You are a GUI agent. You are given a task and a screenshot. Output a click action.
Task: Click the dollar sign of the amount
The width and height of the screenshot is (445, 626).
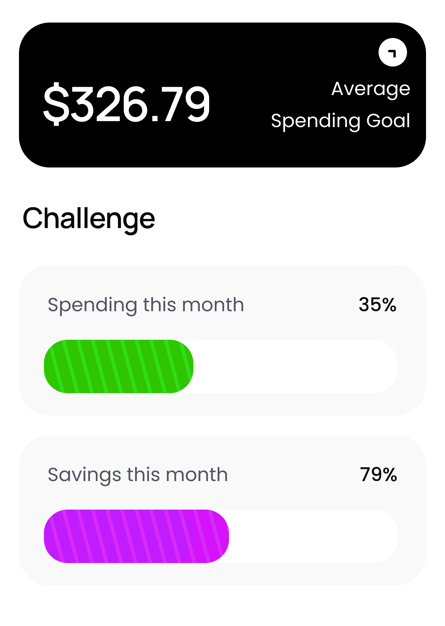[x=56, y=104]
